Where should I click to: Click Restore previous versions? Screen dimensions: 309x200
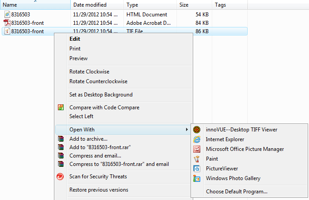pos(99,190)
